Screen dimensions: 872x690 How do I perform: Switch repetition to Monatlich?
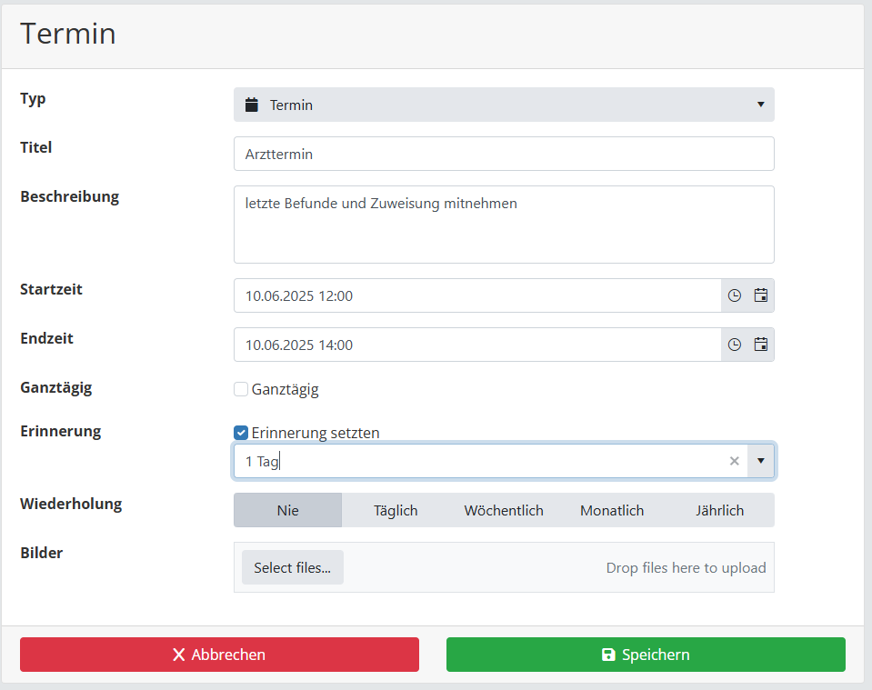click(612, 510)
